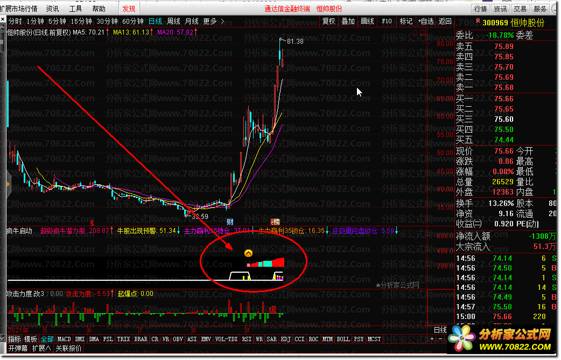Select the BOLL indicator
The height and width of the screenshot is (360, 561).
coord(343,339)
